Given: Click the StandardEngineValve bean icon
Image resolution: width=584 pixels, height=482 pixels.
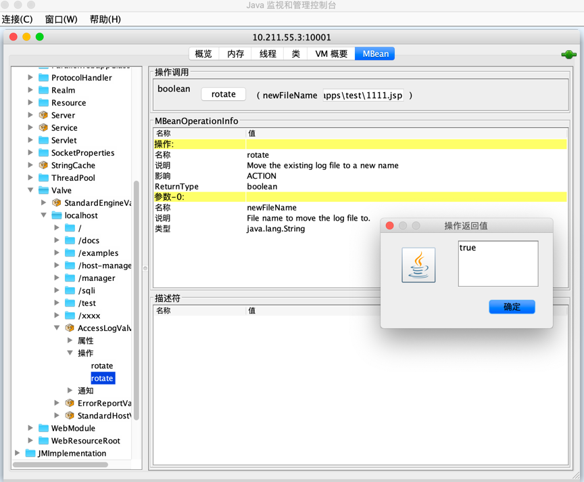Looking at the screenshot, I should (x=57, y=203).
